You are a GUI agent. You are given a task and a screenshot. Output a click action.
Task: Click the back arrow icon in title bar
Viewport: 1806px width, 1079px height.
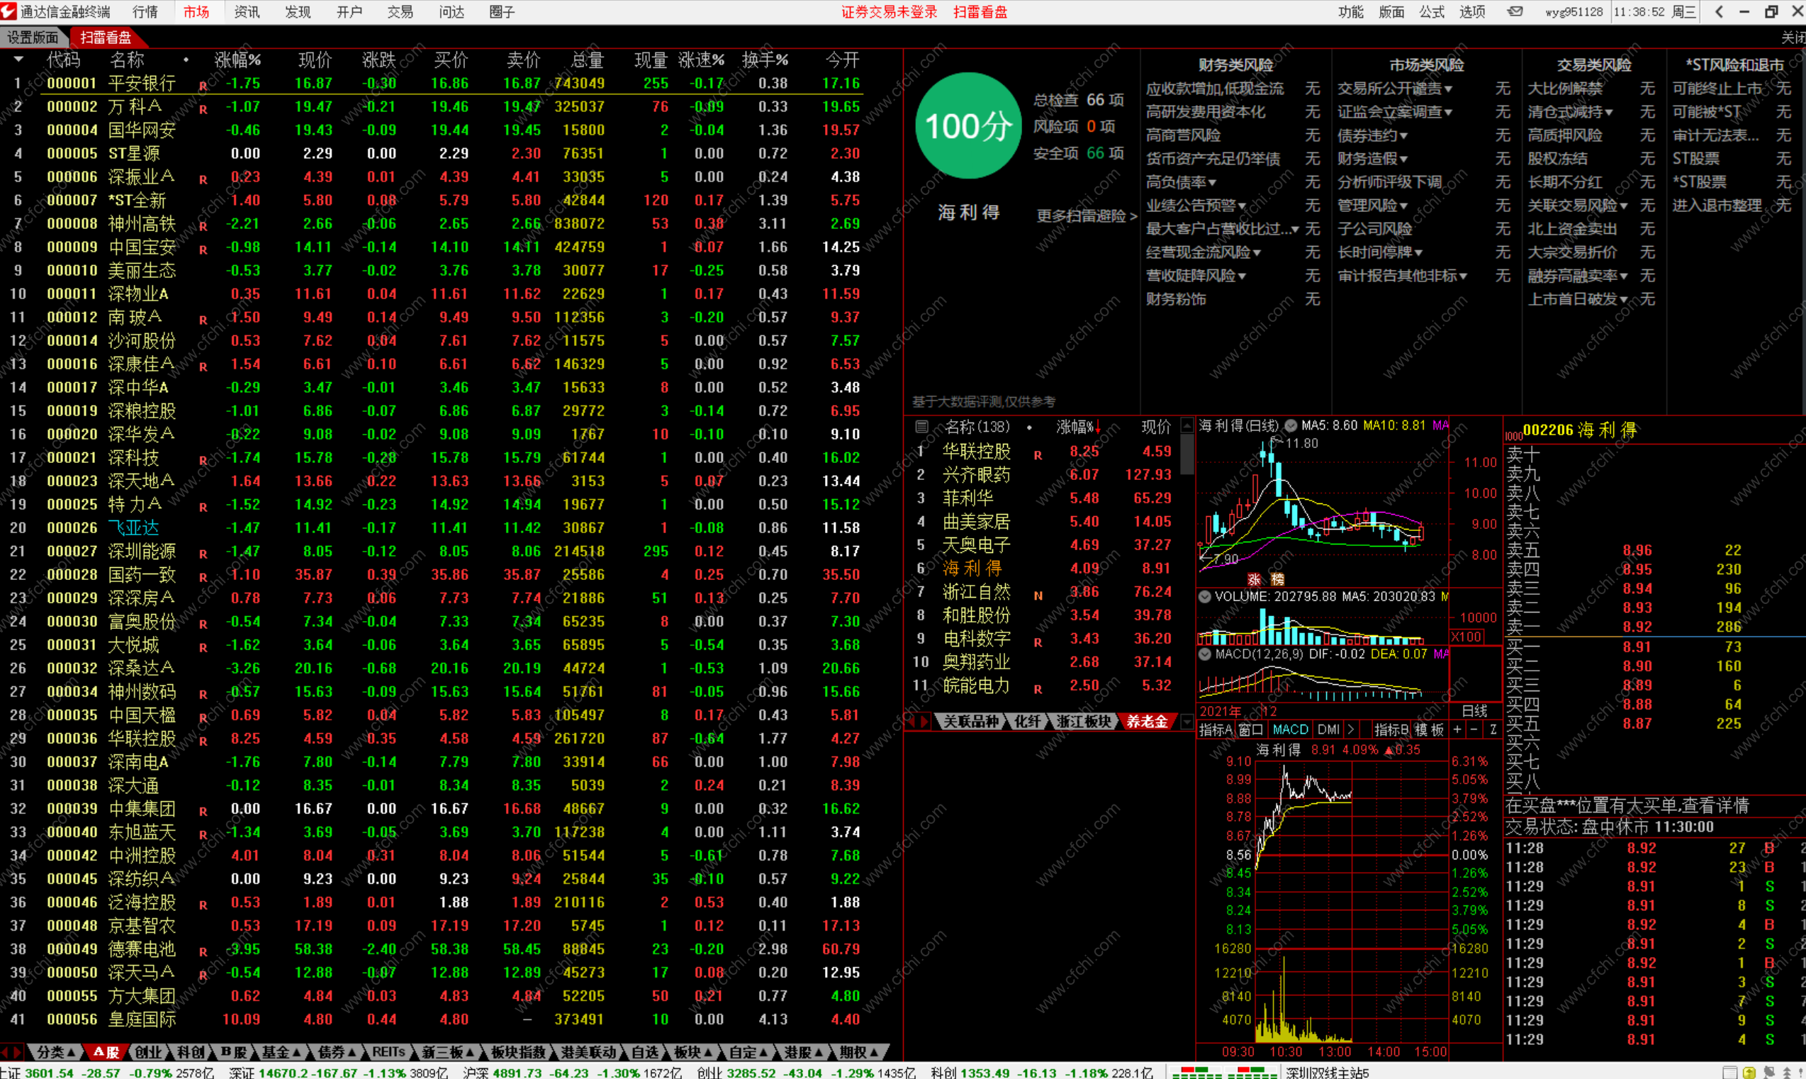1719,11
